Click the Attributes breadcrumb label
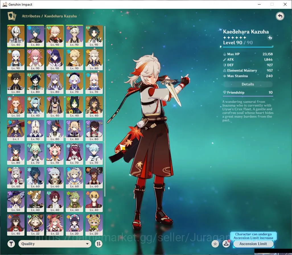 [x=31, y=16]
